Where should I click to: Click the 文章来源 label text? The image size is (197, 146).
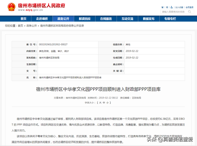coord(59,98)
